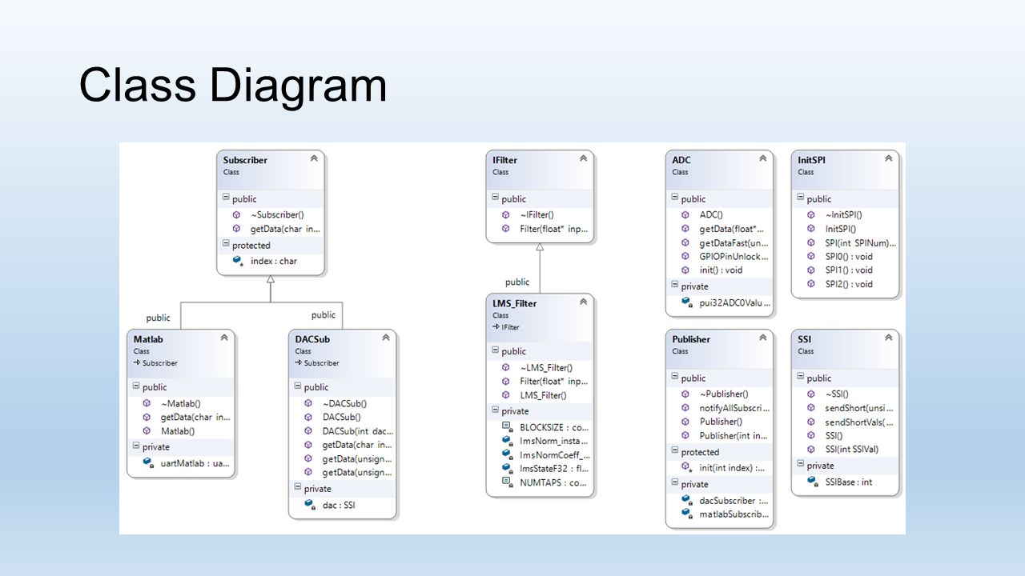This screenshot has height=576, width=1025.
Task: Collapse the public section in IFilter
Action: (495, 198)
